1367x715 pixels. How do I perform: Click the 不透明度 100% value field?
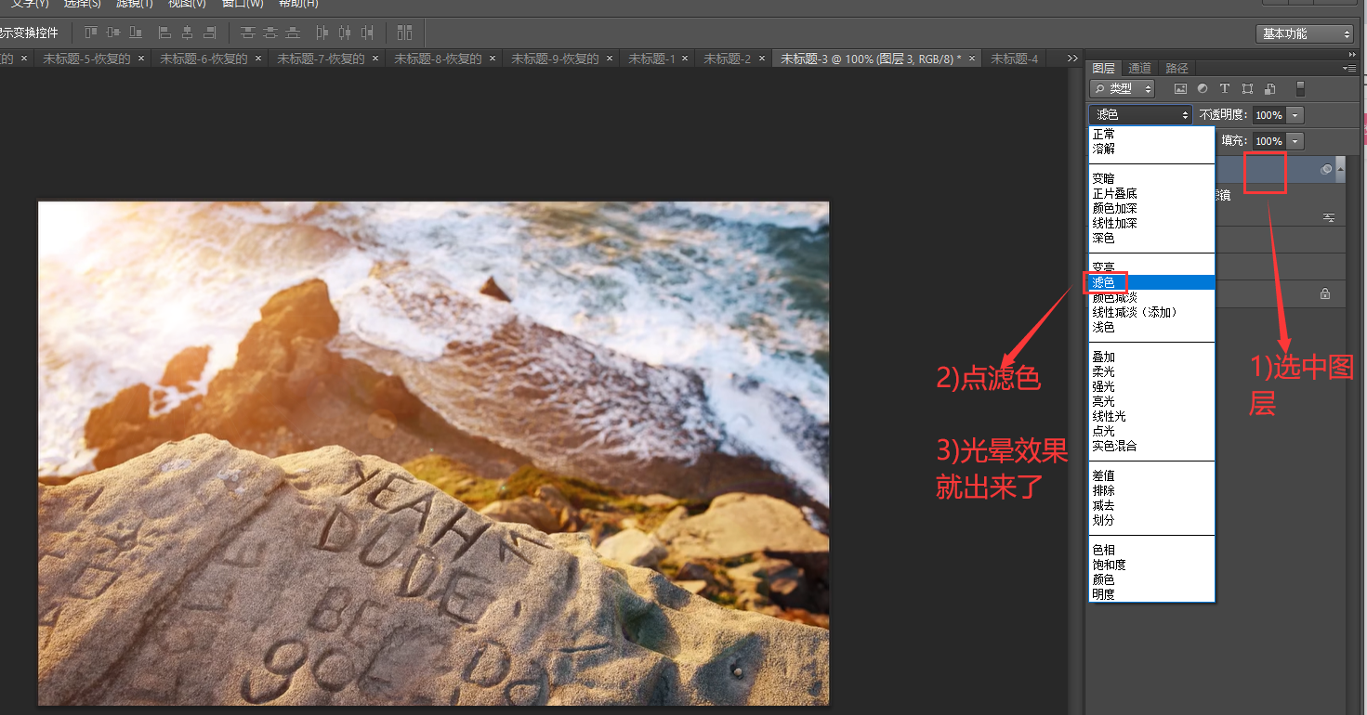click(x=1268, y=115)
